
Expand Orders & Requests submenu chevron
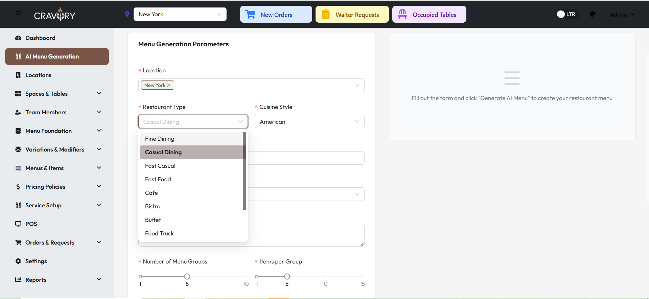click(99, 242)
